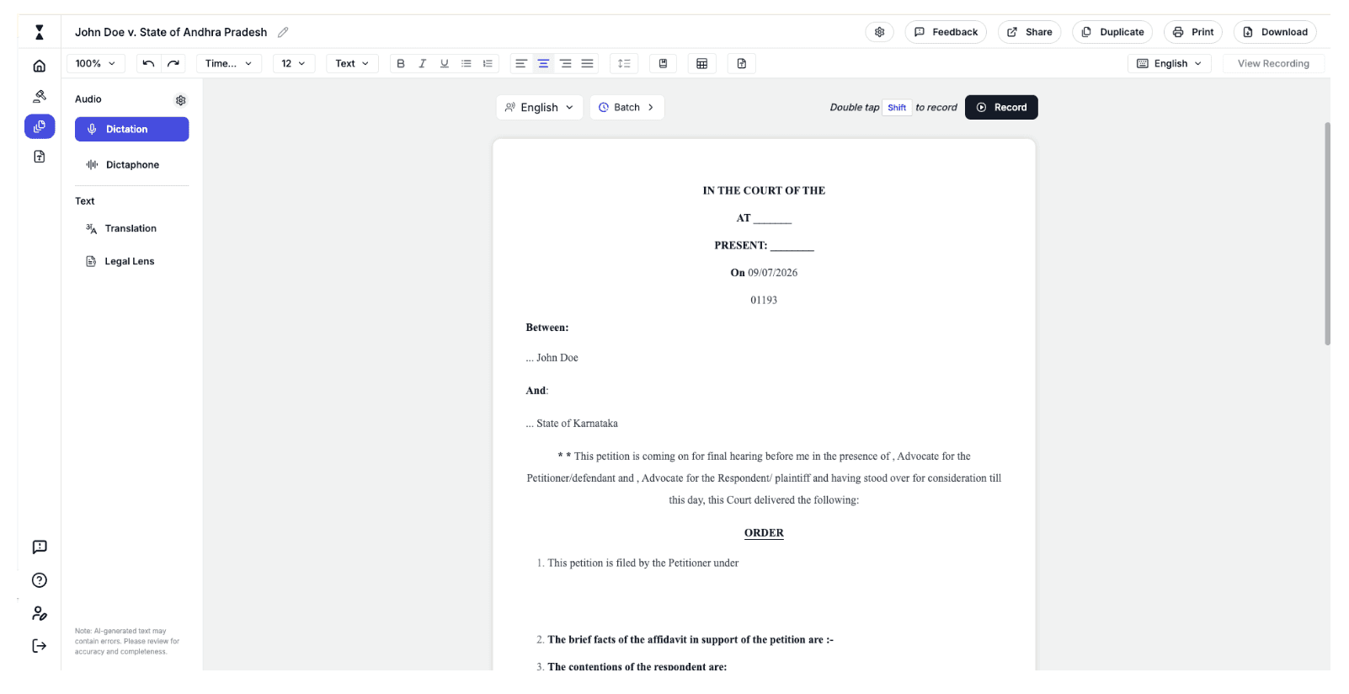Click the save disk icon in toolbar
The image size is (1349, 694).
click(663, 63)
